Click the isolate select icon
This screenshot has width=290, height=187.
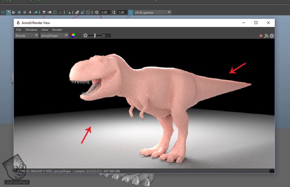point(69,12)
